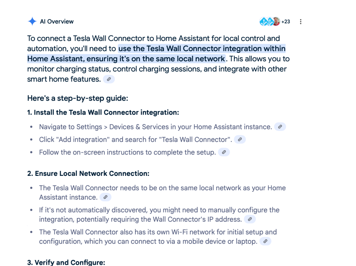Expand the "+23" additional sources list
Screen dimensions: 356x266
click(285, 21)
